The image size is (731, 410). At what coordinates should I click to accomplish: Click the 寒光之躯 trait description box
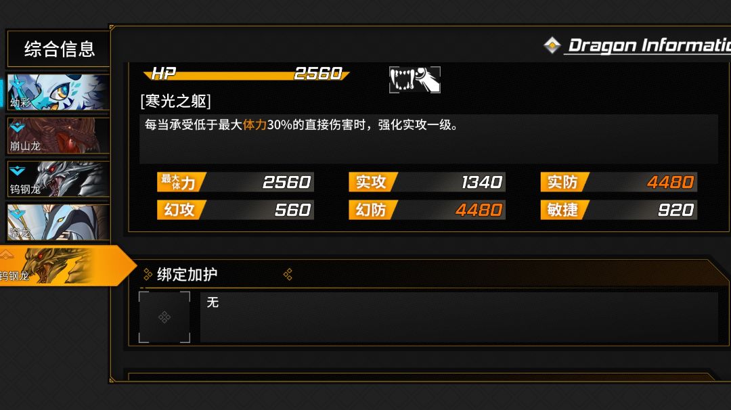click(x=428, y=139)
